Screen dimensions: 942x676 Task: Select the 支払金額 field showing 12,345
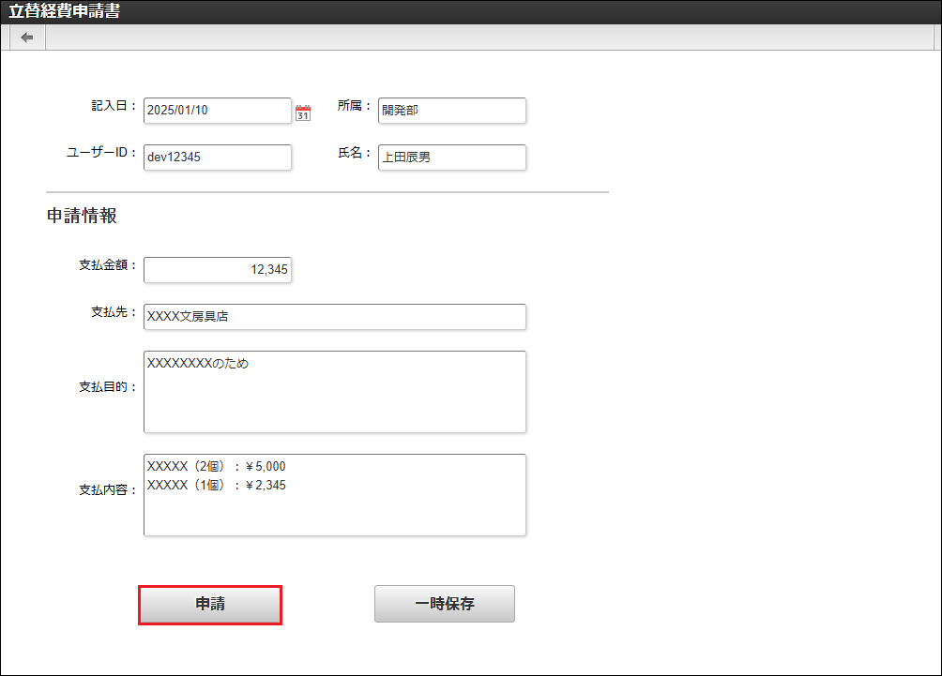tap(217, 270)
